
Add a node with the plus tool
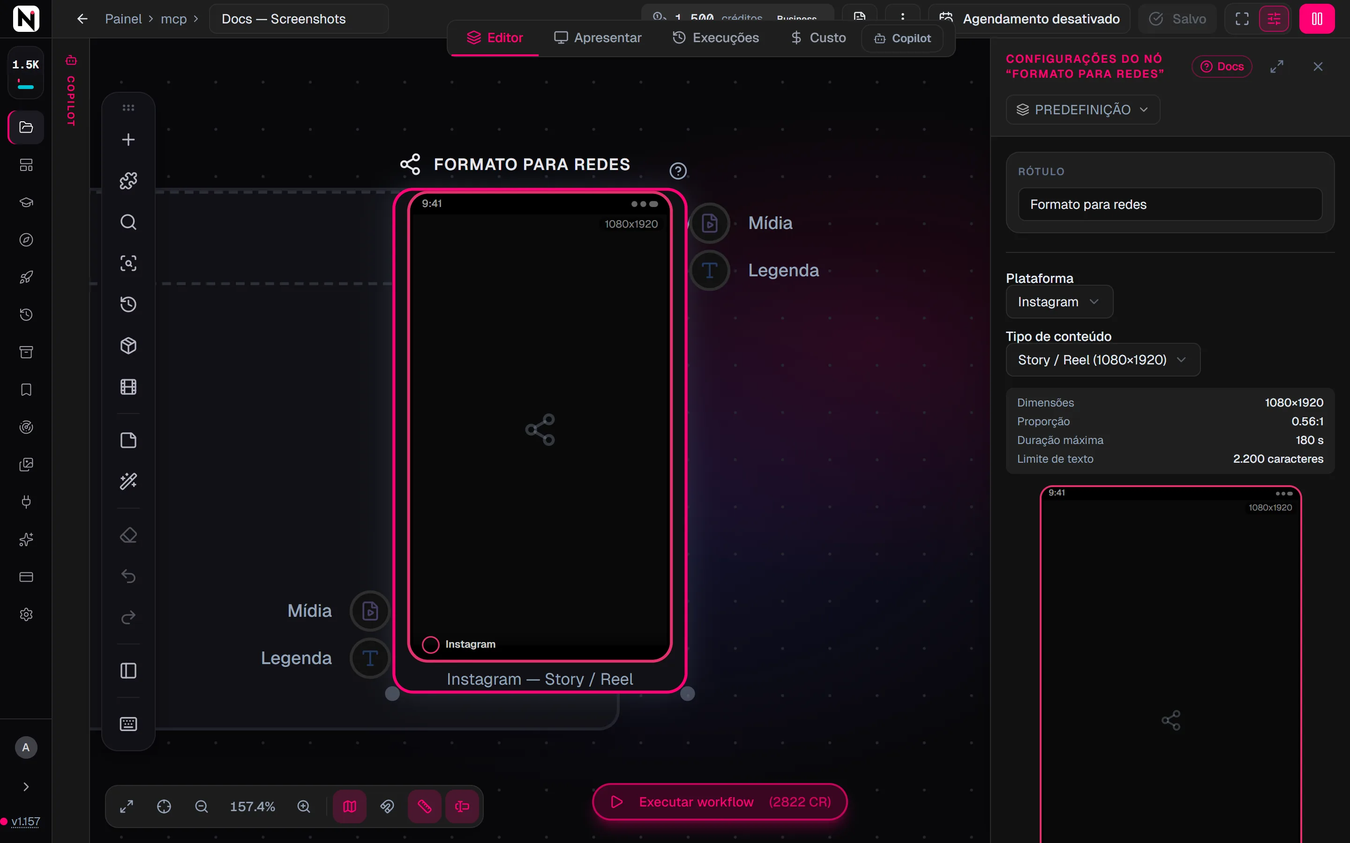[128, 140]
